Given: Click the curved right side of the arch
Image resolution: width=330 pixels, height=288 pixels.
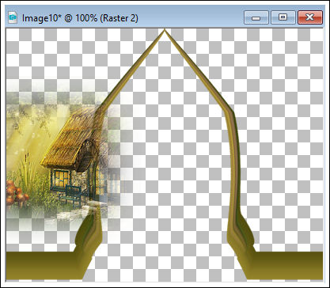Looking at the screenshot, I should click(x=234, y=164).
